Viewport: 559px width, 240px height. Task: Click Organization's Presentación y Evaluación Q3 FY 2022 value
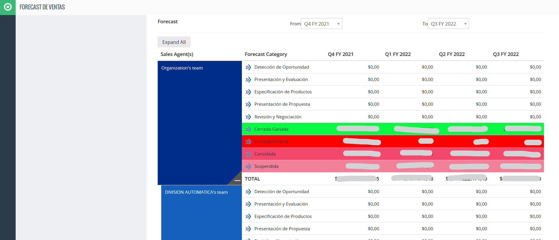(x=535, y=80)
